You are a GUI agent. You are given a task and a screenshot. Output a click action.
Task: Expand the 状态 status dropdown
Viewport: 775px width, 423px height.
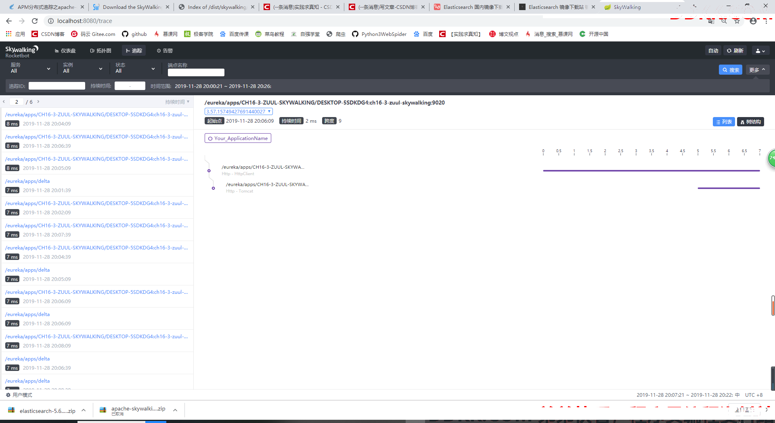(135, 68)
